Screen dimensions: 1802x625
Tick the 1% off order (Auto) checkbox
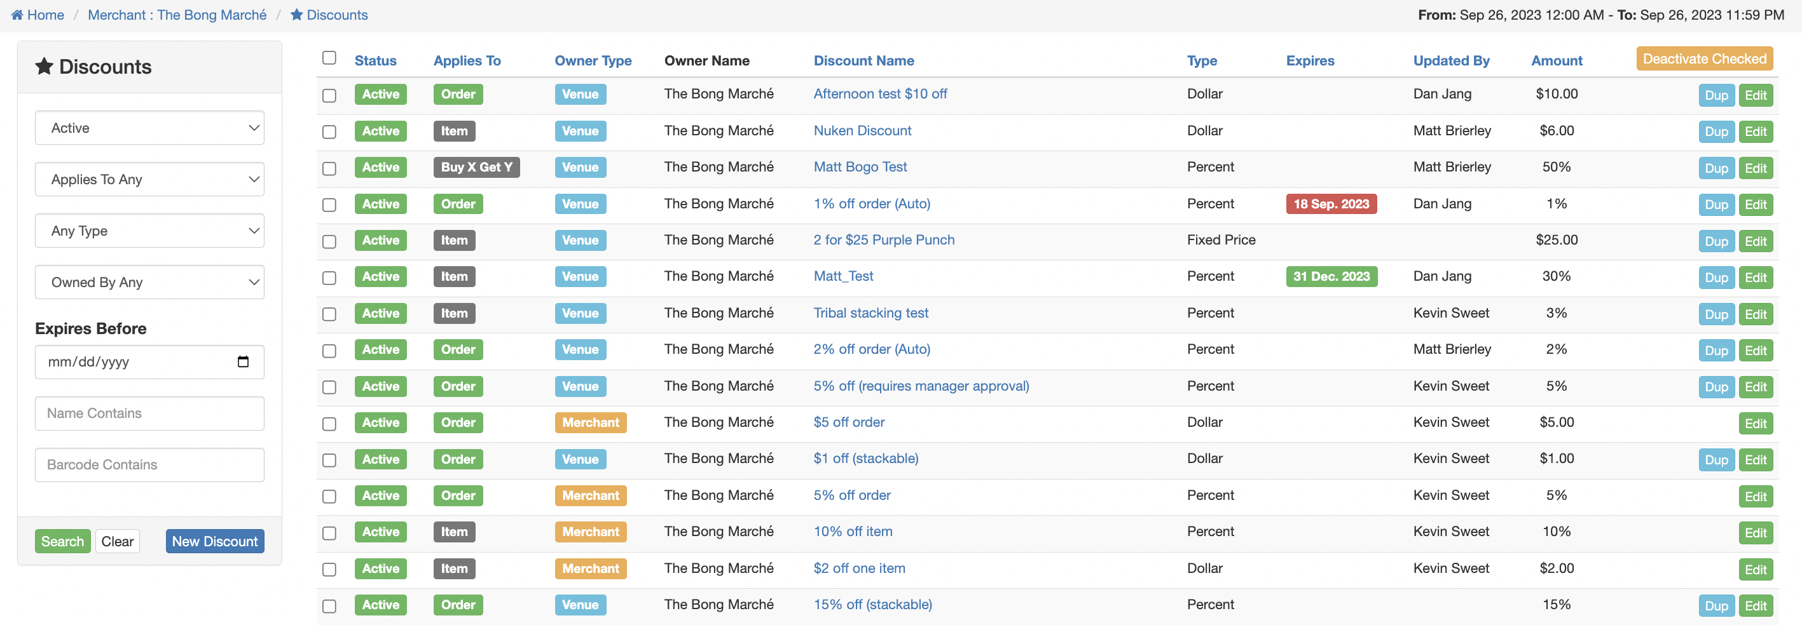[329, 205]
